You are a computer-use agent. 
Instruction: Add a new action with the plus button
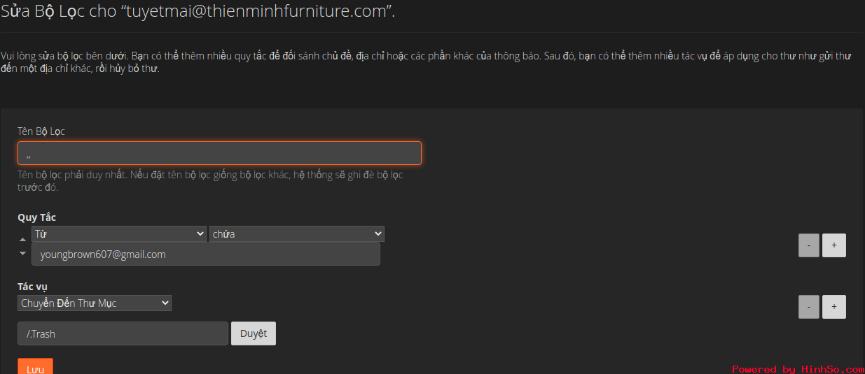coord(834,306)
